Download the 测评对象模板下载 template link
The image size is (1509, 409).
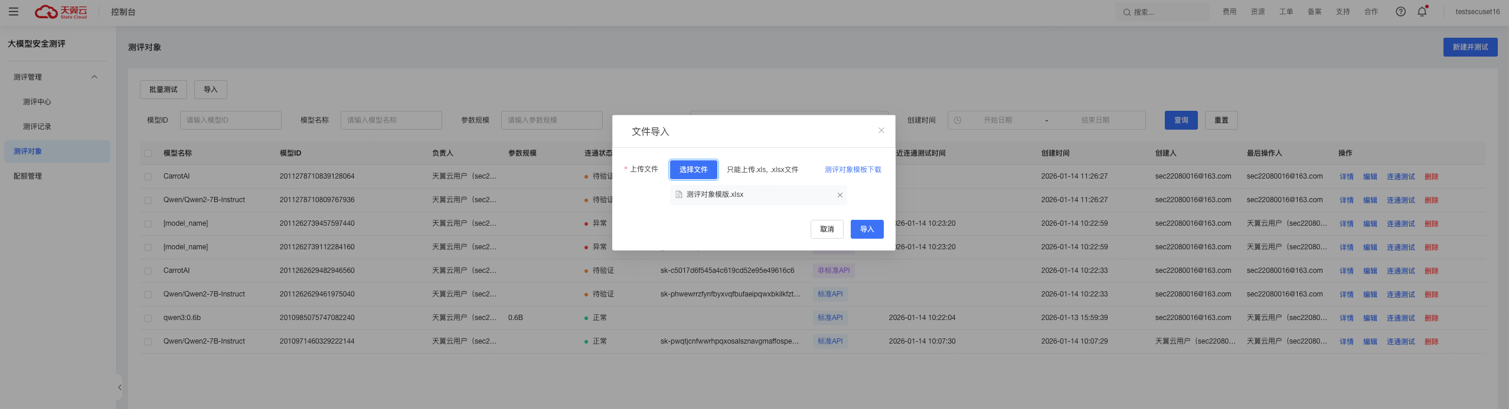click(x=853, y=170)
